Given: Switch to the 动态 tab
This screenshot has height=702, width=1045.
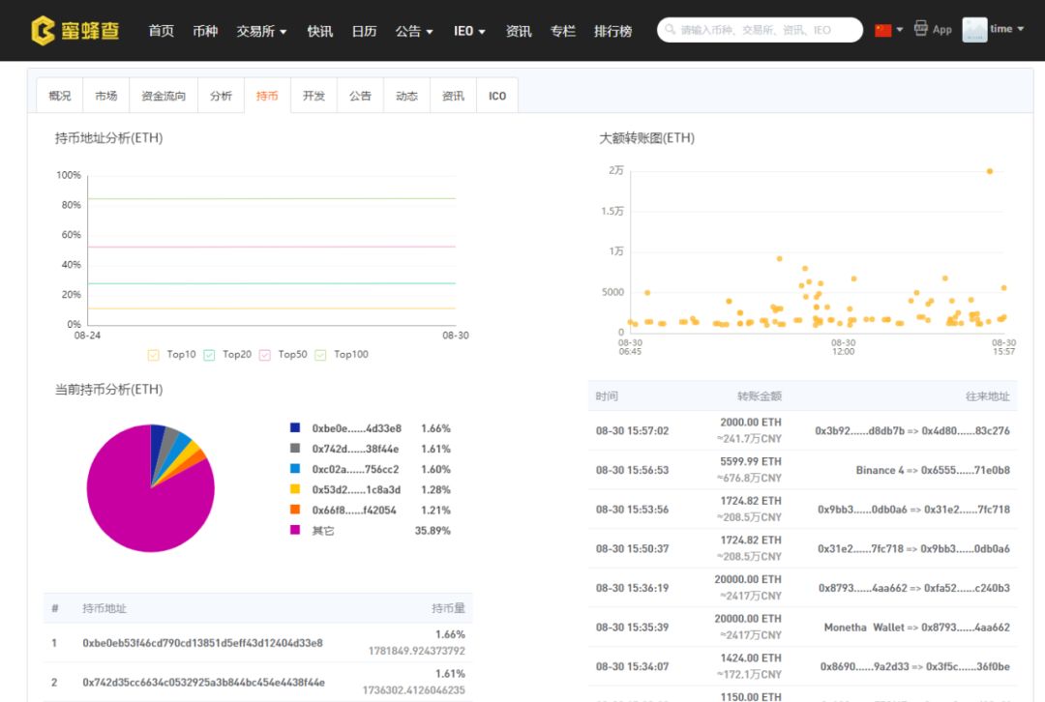Looking at the screenshot, I should click(x=406, y=96).
